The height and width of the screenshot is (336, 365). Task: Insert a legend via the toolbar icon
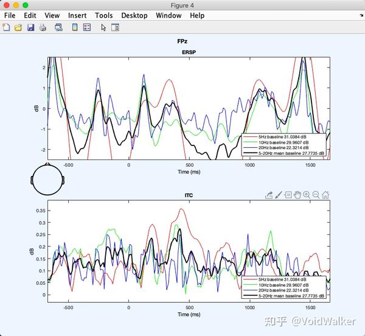pyautogui.click(x=87, y=27)
